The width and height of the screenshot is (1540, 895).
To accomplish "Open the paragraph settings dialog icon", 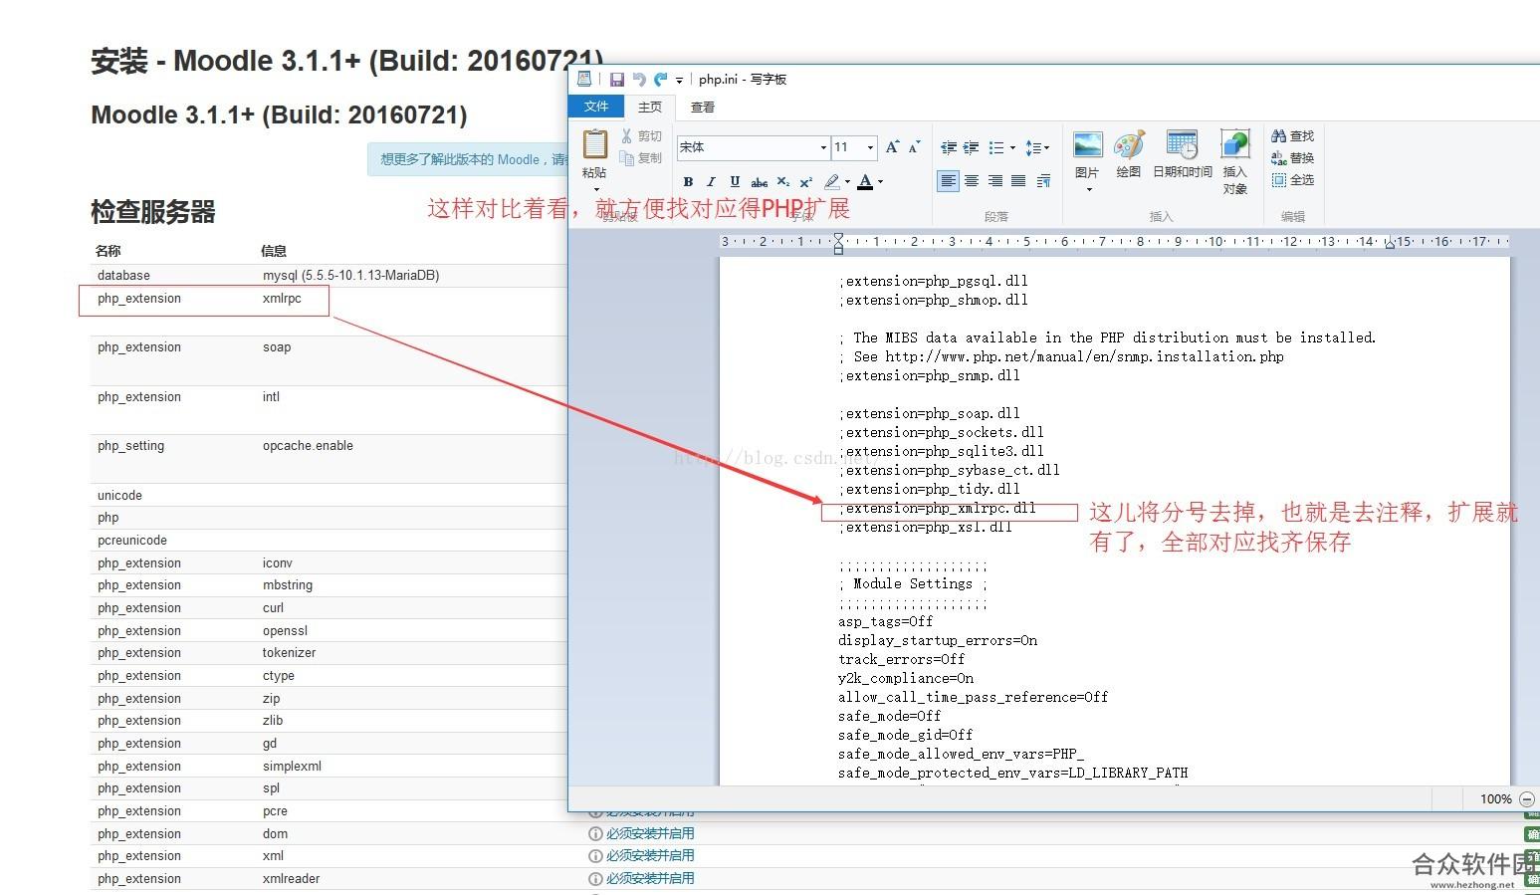I will point(1043,181).
